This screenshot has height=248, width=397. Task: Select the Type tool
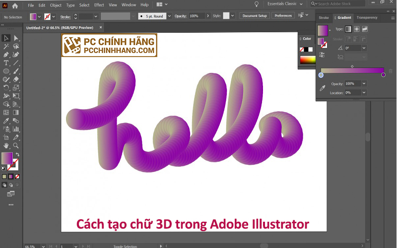coord(6,63)
